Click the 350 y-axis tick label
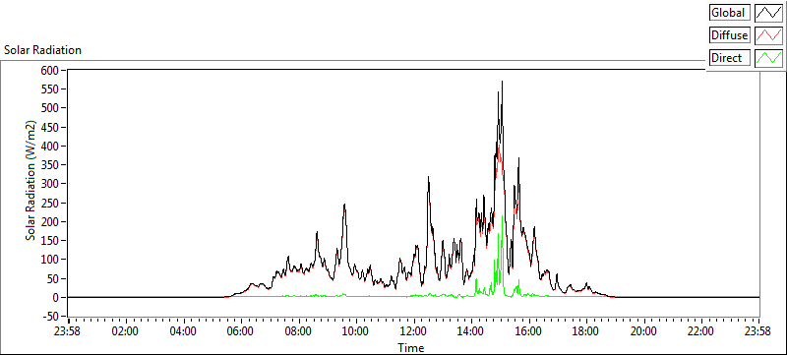The height and width of the screenshot is (355, 787). coord(50,165)
